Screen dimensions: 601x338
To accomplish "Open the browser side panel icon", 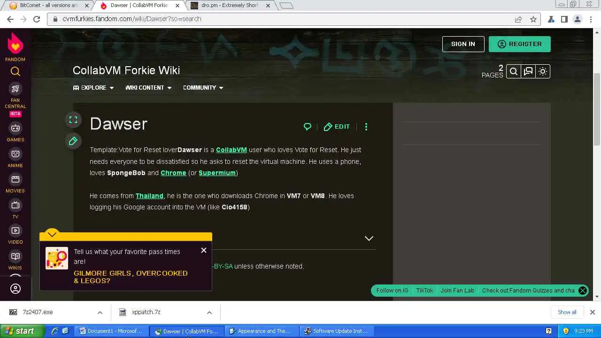I will click(564, 19).
